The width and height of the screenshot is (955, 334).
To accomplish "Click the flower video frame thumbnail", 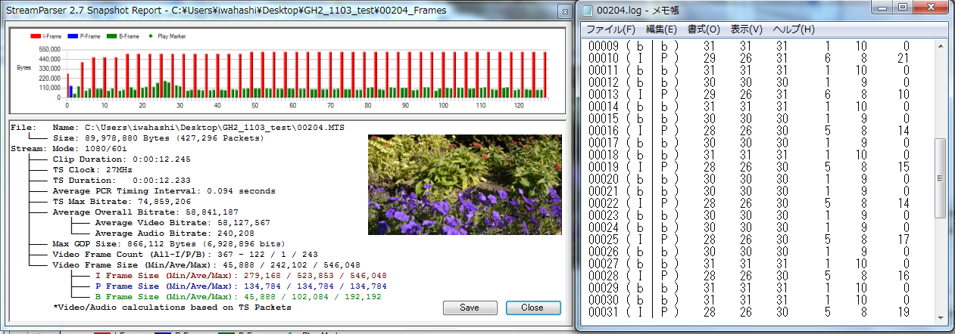I will 464,184.
